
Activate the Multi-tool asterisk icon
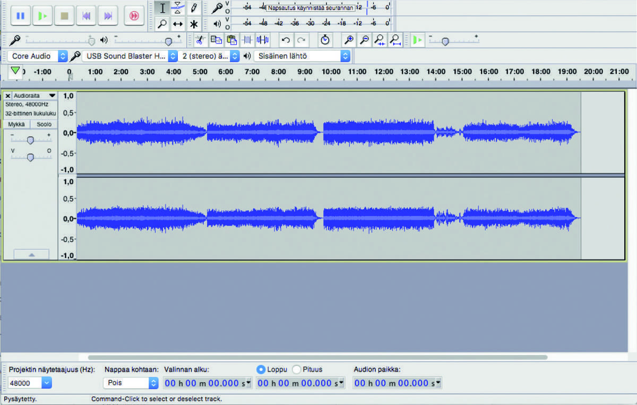pos(194,24)
